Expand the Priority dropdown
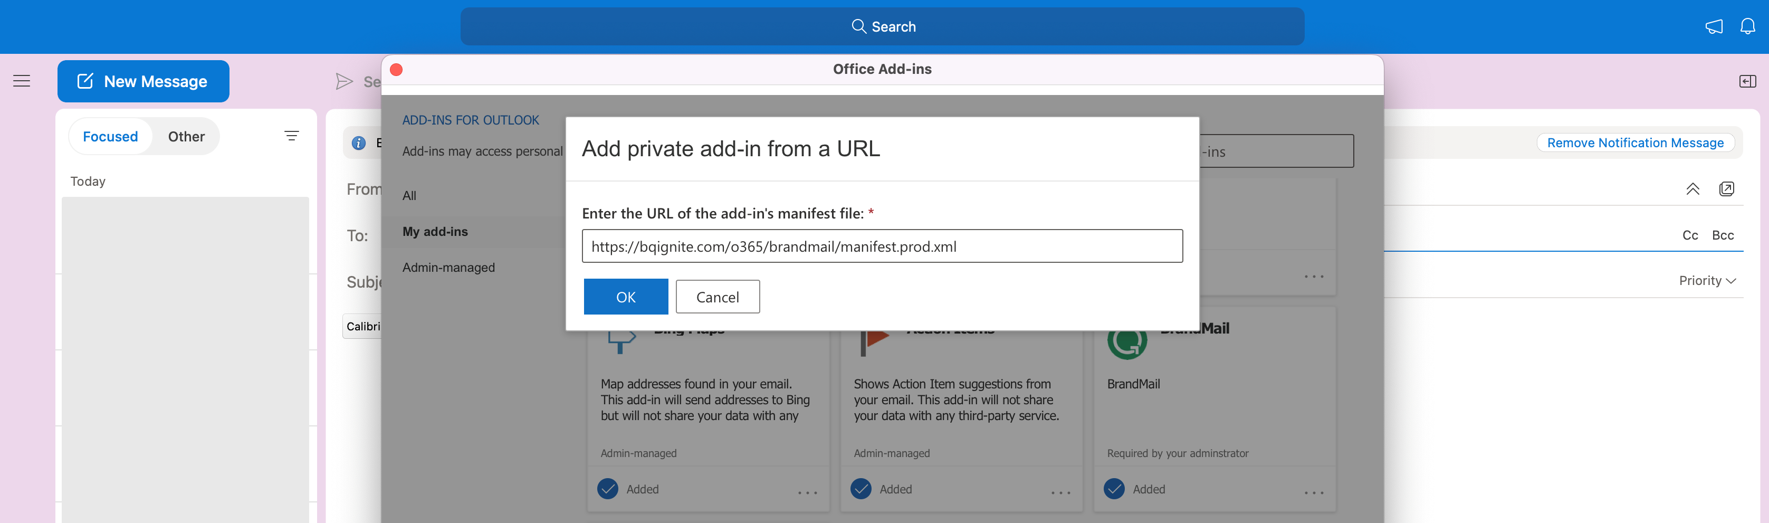The width and height of the screenshot is (1769, 523). (x=1707, y=280)
